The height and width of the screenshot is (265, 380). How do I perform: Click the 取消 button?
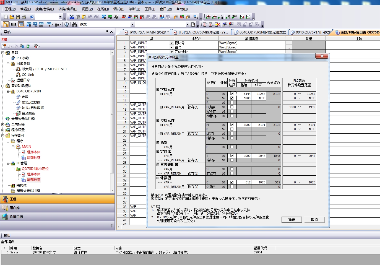coord(314,220)
